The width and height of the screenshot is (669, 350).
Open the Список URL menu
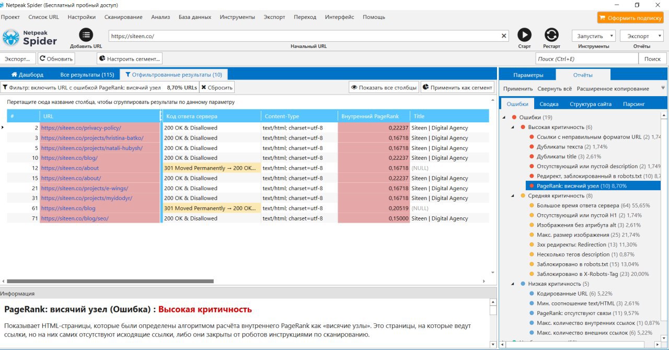pyautogui.click(x=44, y=17)
